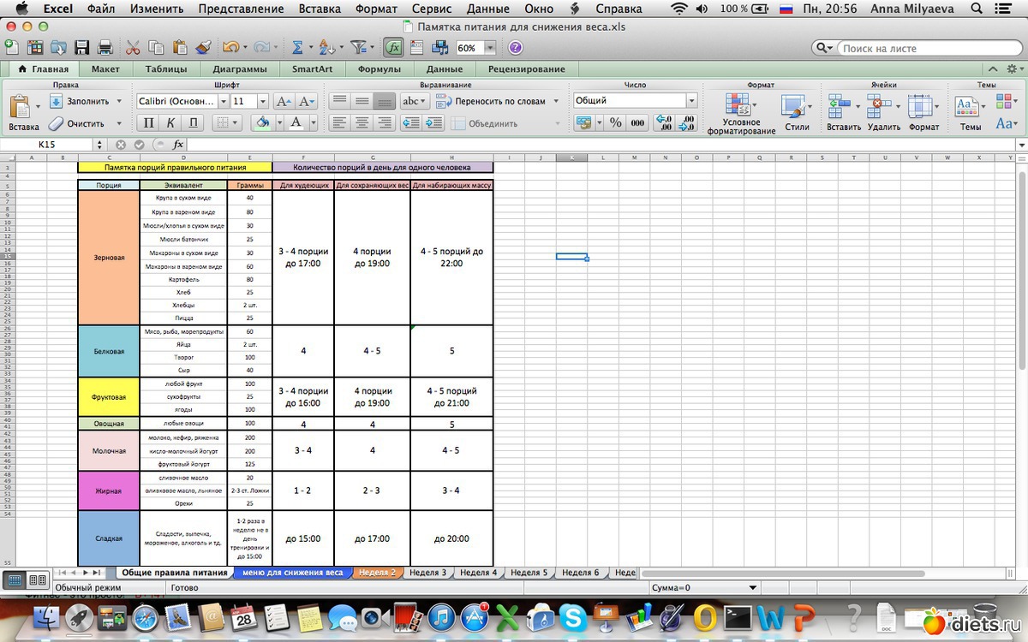
Task: Click the percent style button
Action: pyautogui.click(x=615, y=123)
